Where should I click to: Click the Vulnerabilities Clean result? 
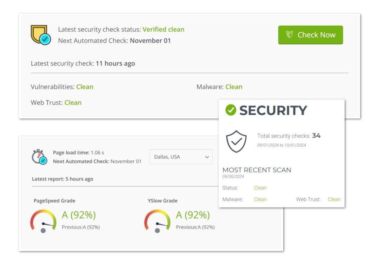click(85, 87)
